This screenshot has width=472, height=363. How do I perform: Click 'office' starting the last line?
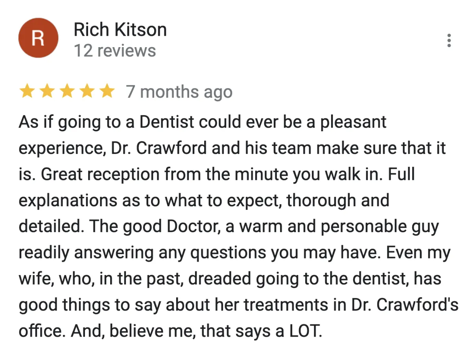coord(42,332)
